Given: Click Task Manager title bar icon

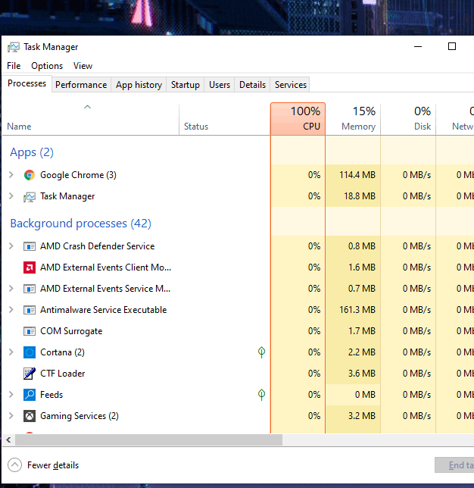Looking at the screenshot, I should [x=14, y=47].
